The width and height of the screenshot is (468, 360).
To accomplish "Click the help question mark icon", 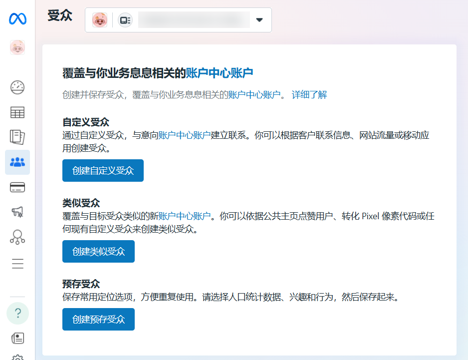I will (x=17, y=313).
